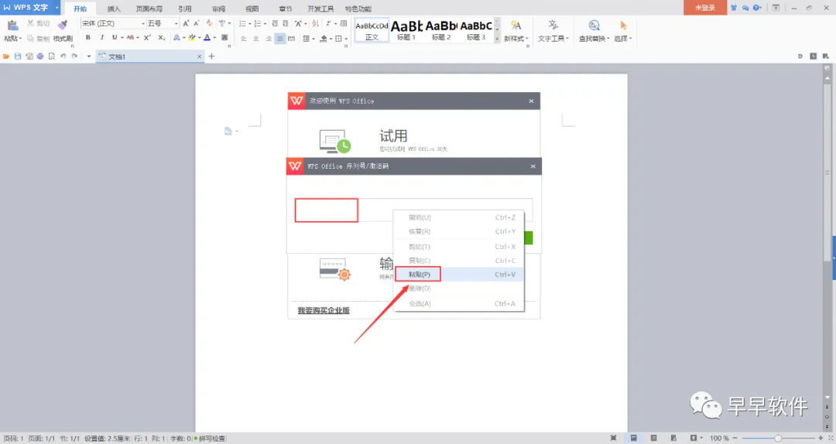Click the New Style icon

pos(516,25)
